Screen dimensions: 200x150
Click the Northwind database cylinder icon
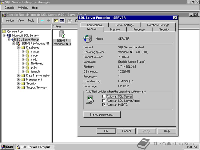coord(28,63)
